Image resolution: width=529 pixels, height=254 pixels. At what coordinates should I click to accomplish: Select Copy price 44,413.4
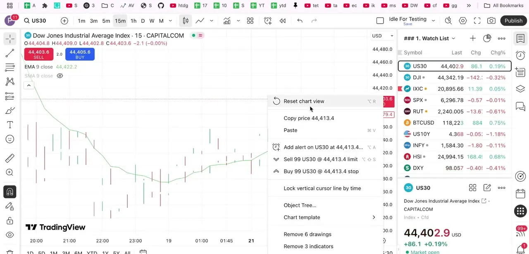[x=326, y=118]
